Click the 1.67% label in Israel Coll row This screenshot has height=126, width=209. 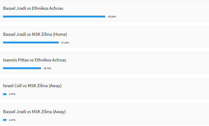[12, 94]
